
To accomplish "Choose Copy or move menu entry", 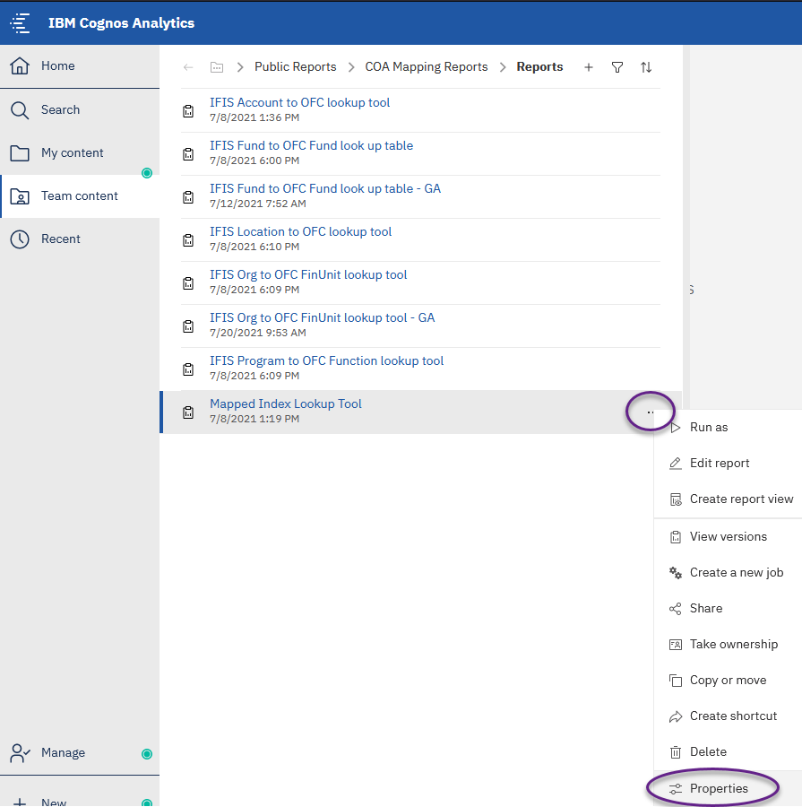I will [x=728, y=681].
